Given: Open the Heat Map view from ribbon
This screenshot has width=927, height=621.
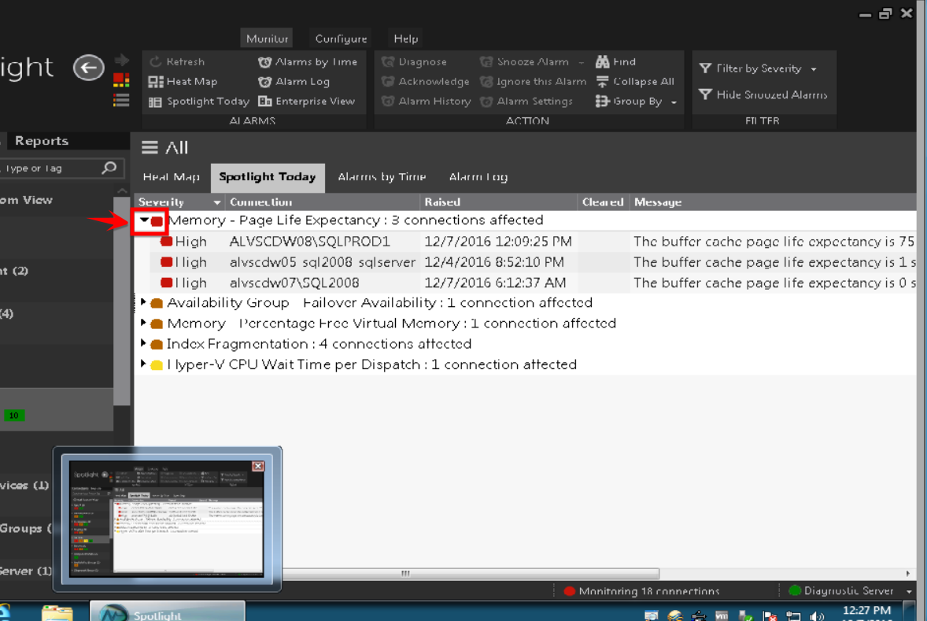Looking at the screenshot, I should 183,82.
